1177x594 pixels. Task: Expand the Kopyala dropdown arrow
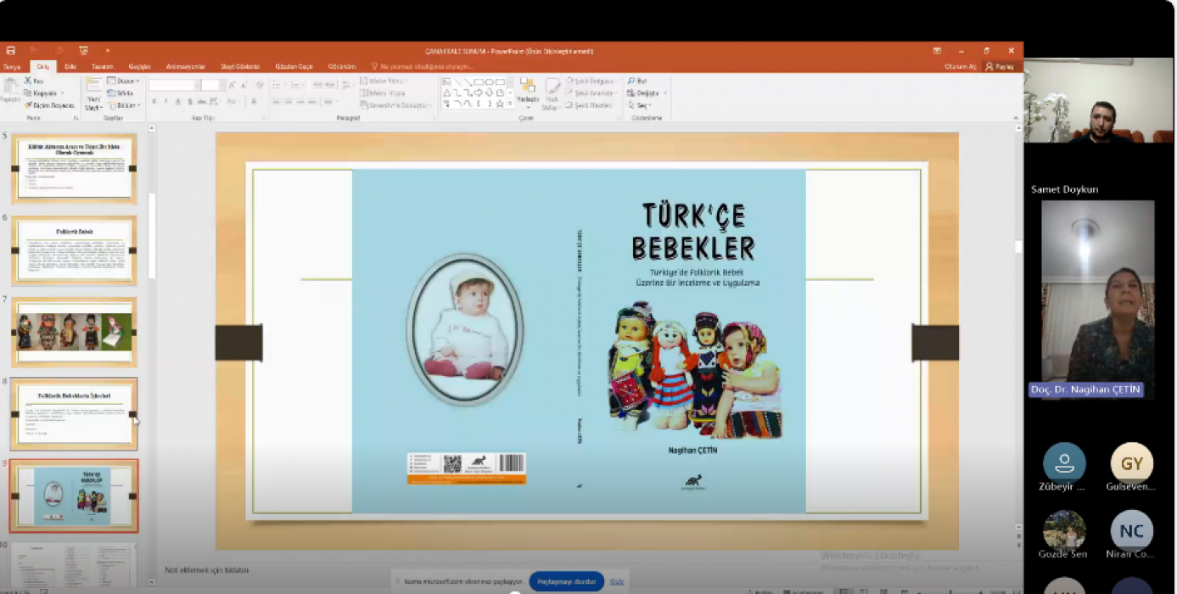tap(63, 93)
